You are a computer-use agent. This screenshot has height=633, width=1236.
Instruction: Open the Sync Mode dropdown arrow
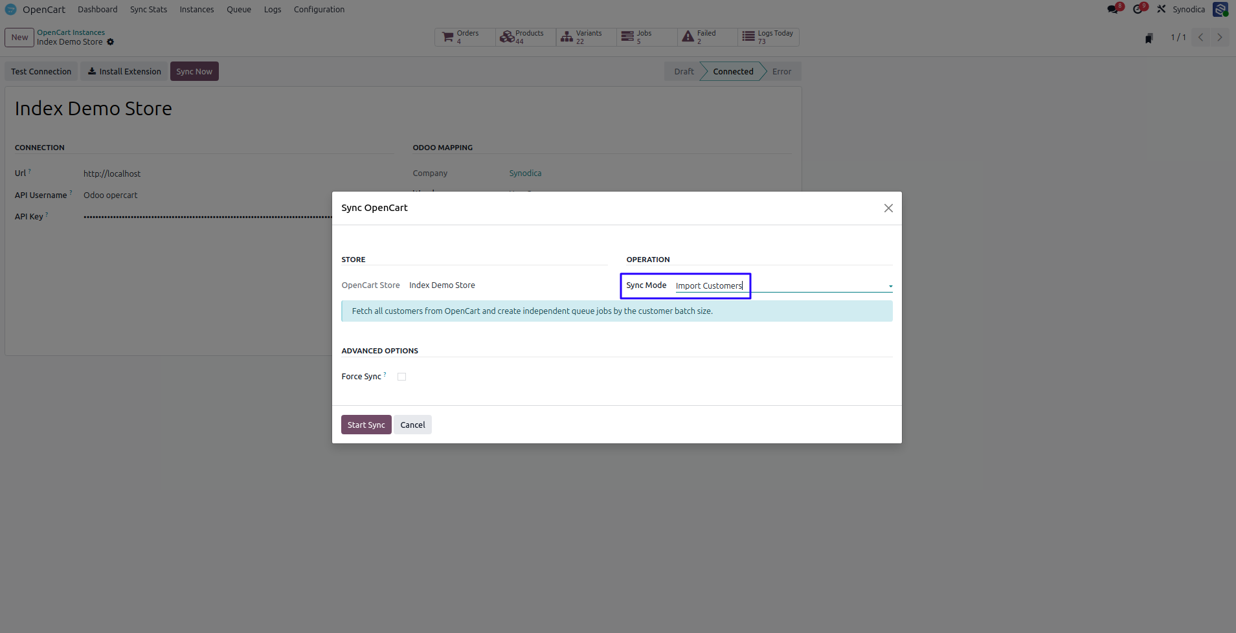pos(890,286)
